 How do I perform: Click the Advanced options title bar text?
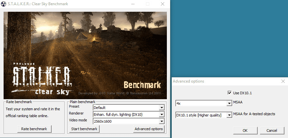(x=188, y=81)
